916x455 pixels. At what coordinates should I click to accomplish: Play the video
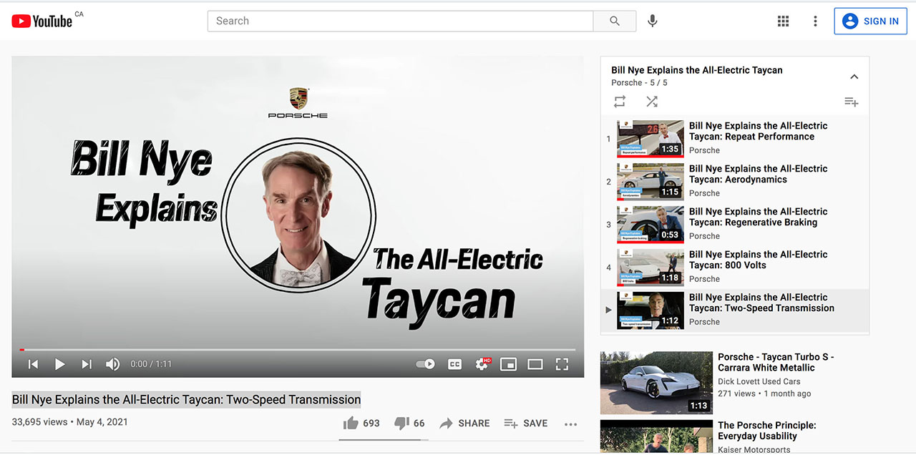60,364
